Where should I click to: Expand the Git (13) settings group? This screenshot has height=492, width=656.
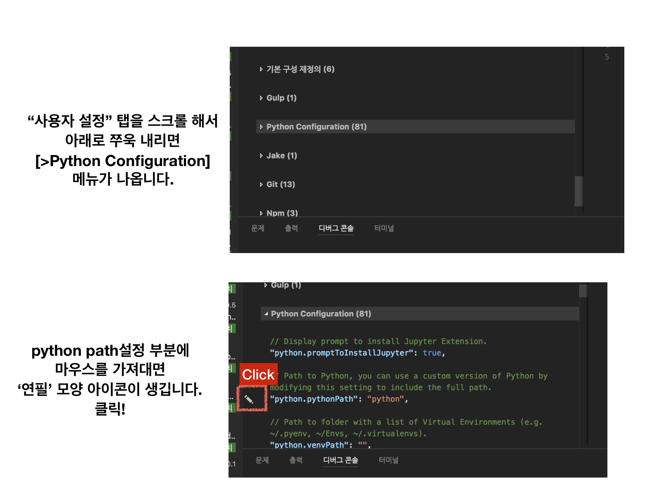pos(280,184)
